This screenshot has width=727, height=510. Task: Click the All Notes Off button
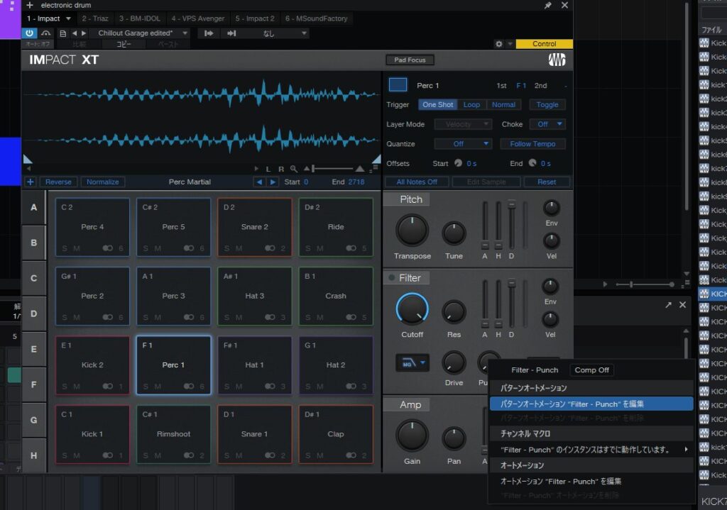[x=417, y=182]
